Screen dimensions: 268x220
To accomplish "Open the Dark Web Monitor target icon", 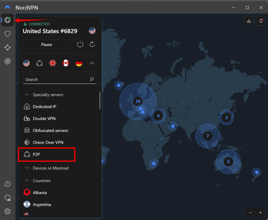I will pyautogui.click(x=7, y=61).
